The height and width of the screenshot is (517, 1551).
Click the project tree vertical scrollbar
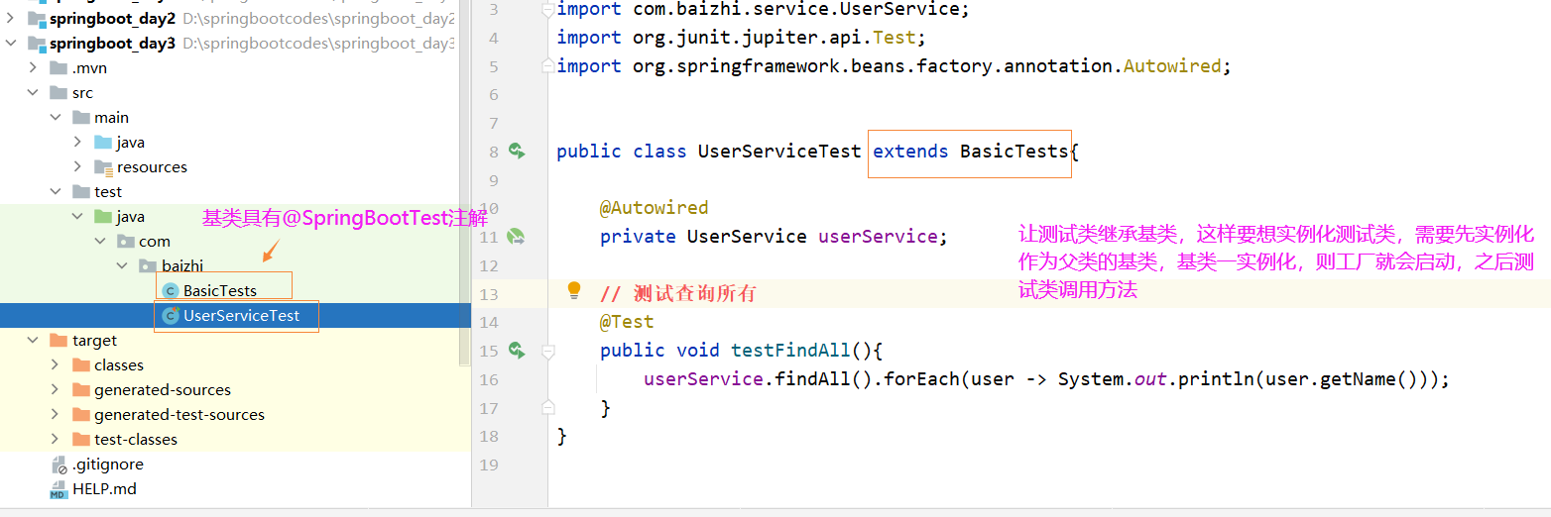[x=464, y=183]
